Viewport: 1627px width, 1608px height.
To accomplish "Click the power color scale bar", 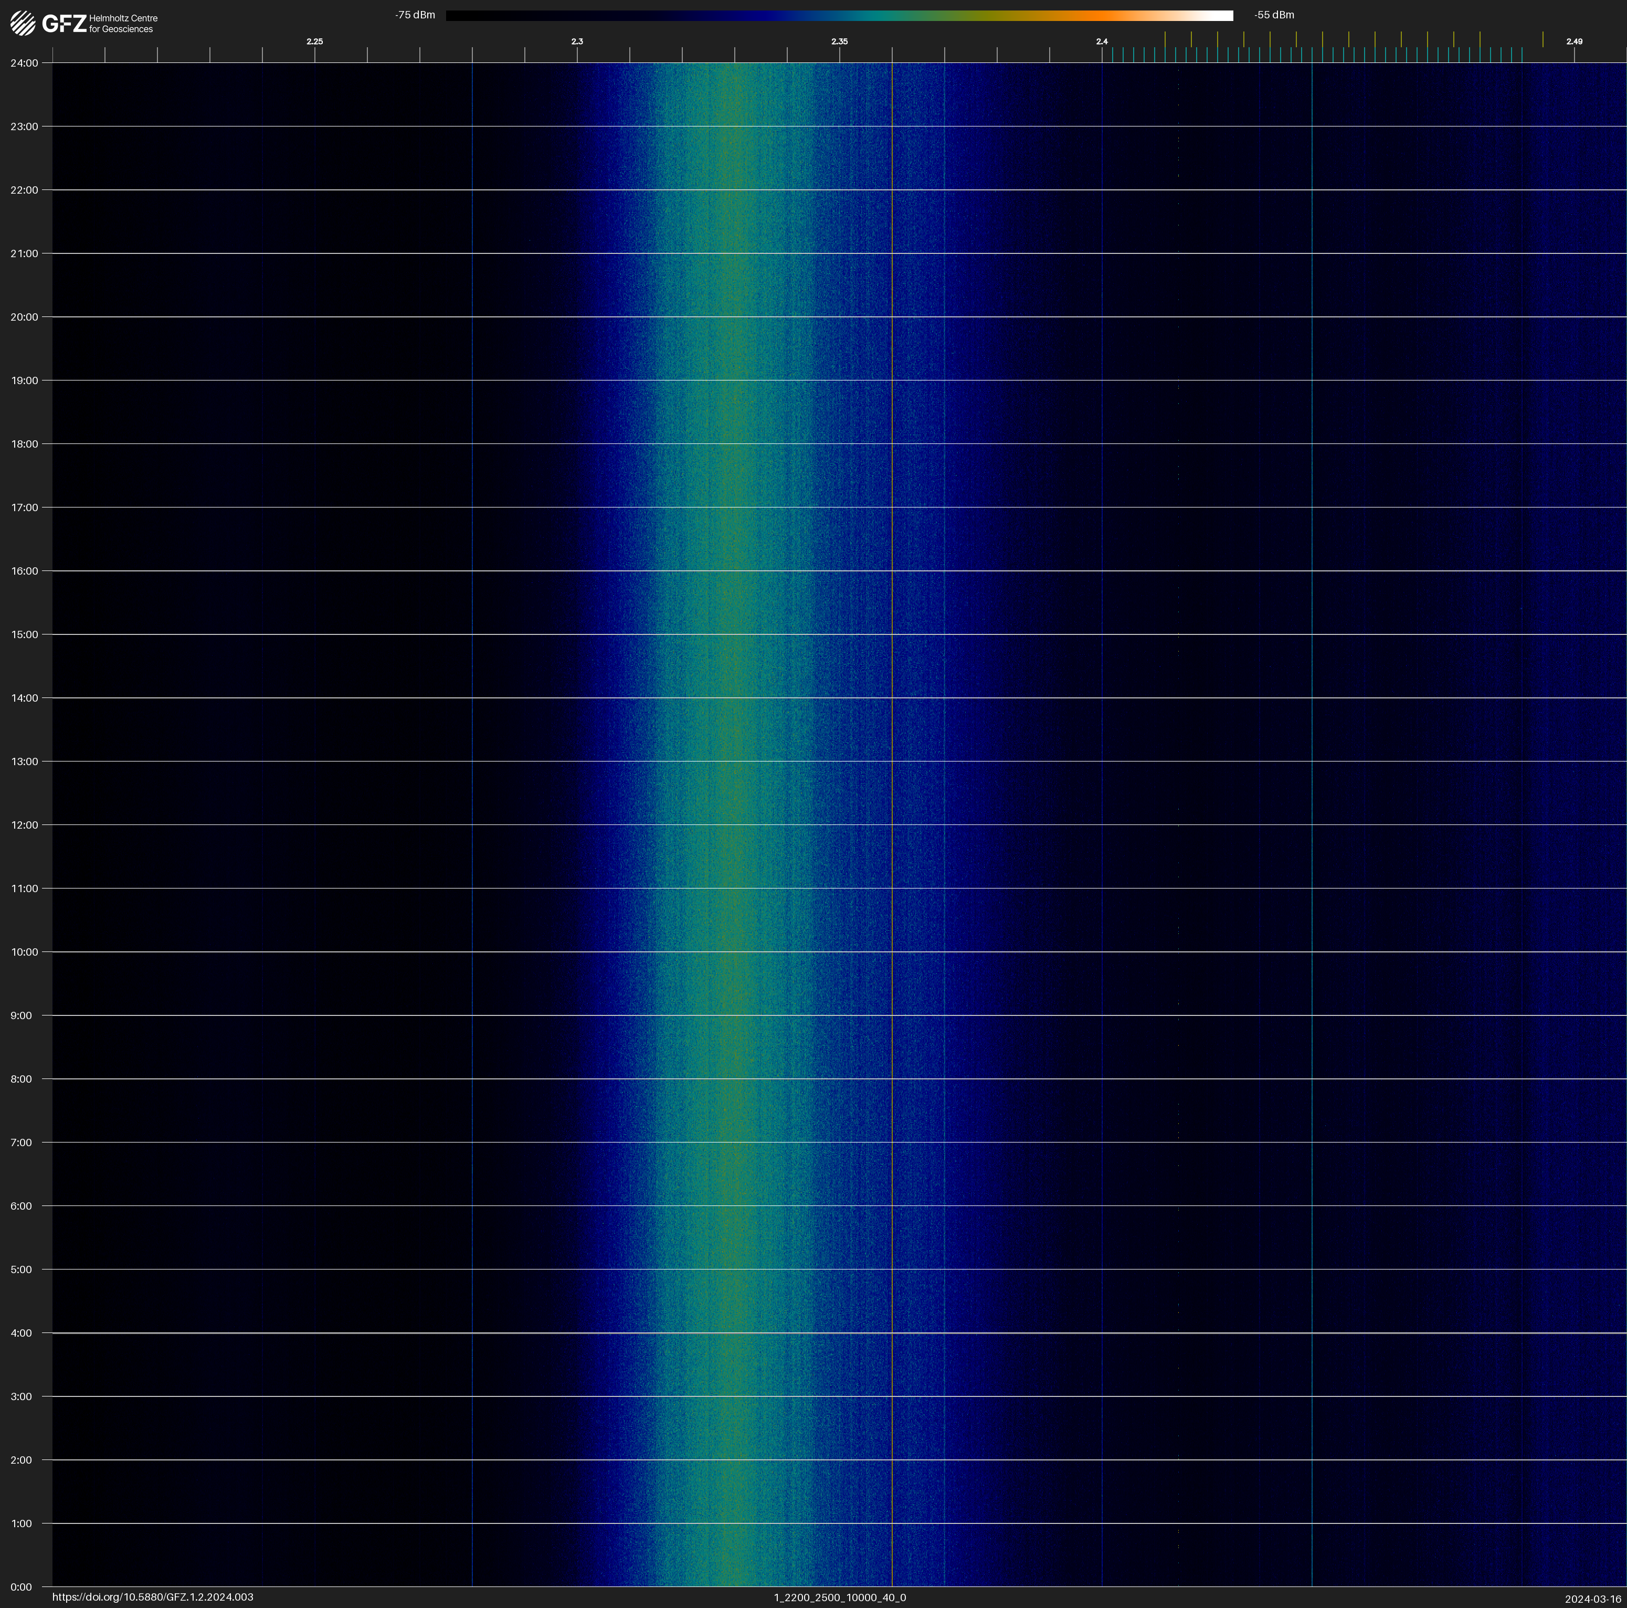I will pos(839,15).
